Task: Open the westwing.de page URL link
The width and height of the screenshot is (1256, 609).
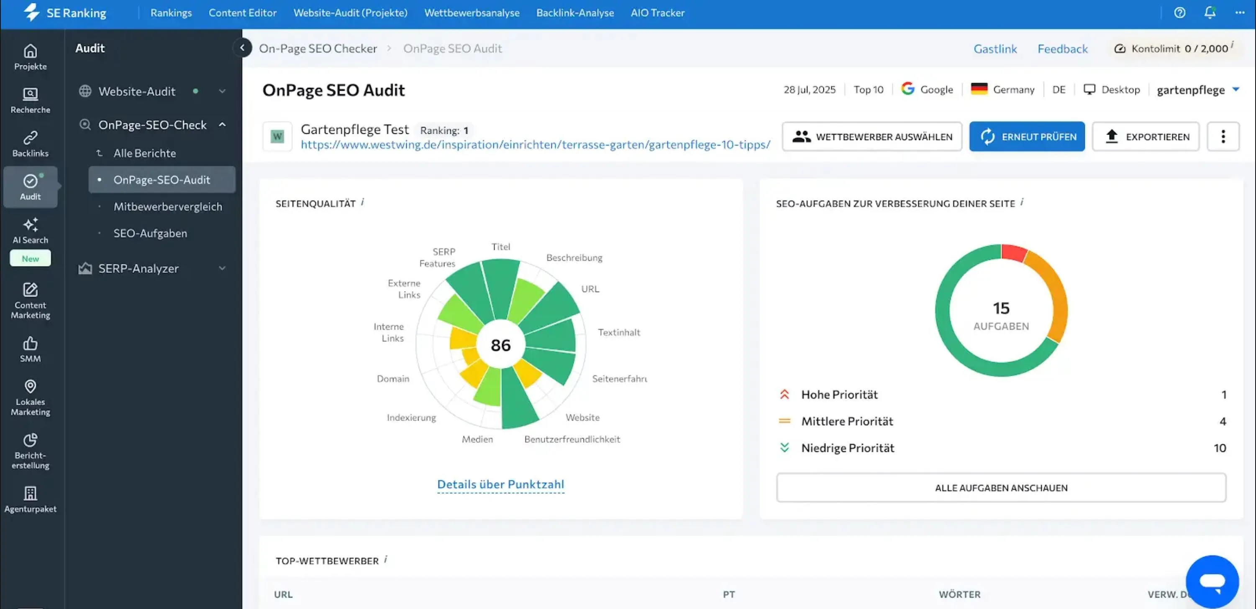Action: [536, 145]
